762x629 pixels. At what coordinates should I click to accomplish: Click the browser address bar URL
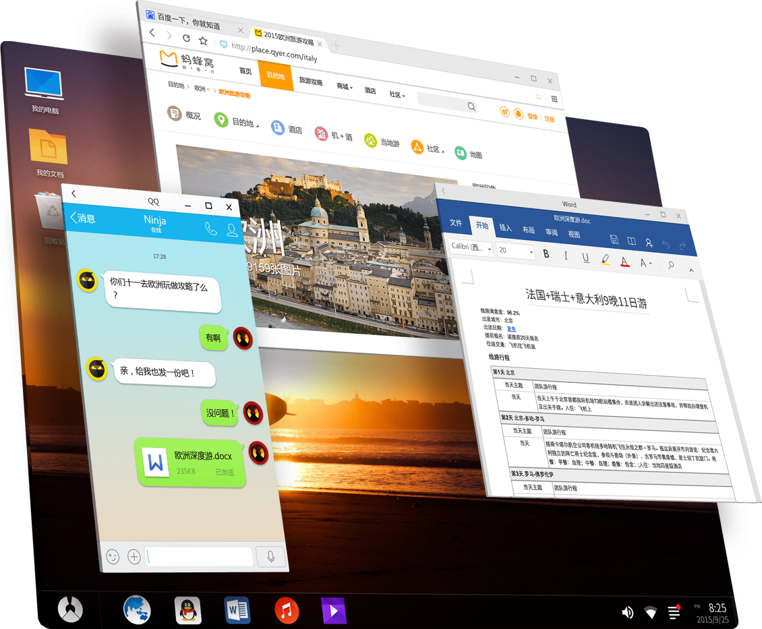click(274, 53)
